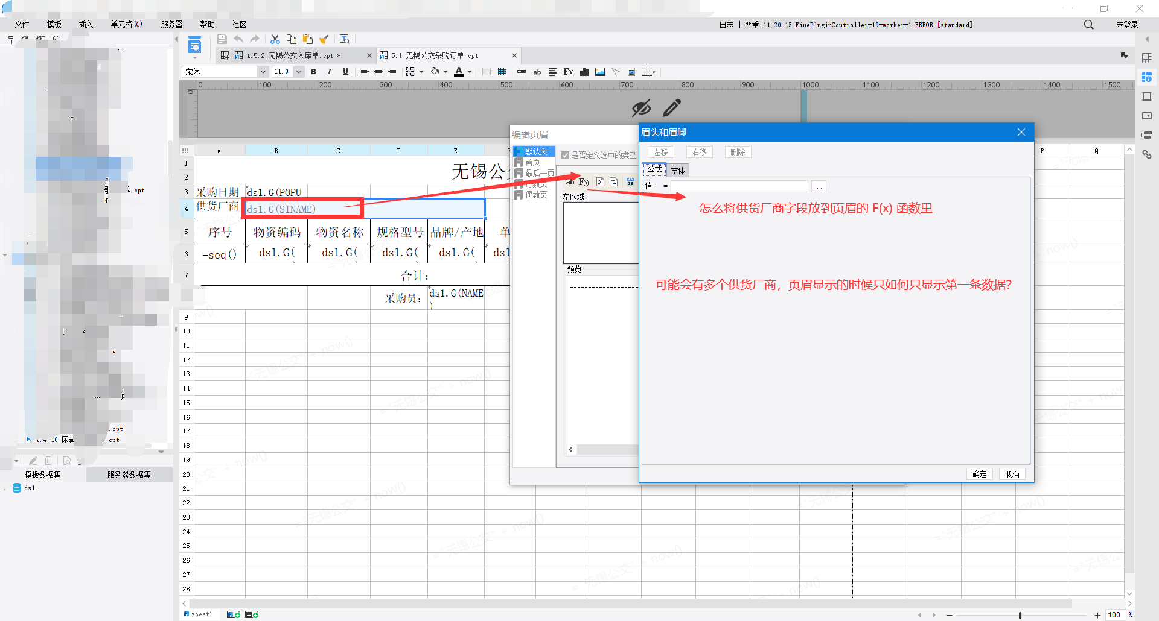Image resolution: width=1159 pixels, height=621 pixels.
Task: Insert a chart with bar chart icon
Action: 584,72
